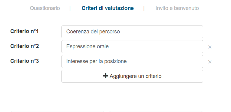Remove Criterio n°3 with its X icon
The height and width of the screenshot is (112, 231).
[210, 62]
